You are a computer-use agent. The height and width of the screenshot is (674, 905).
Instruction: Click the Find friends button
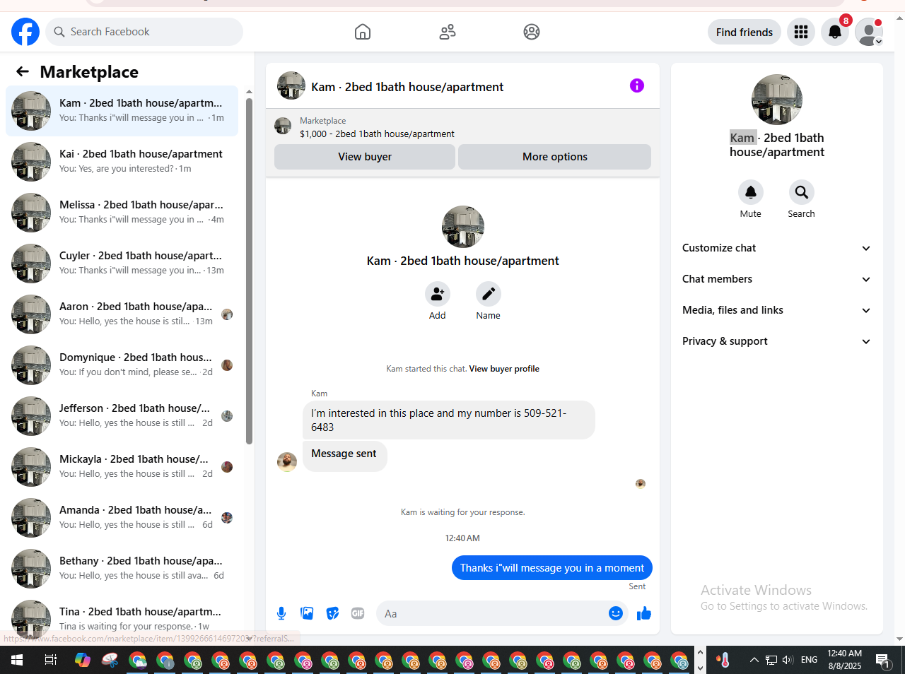745,32
